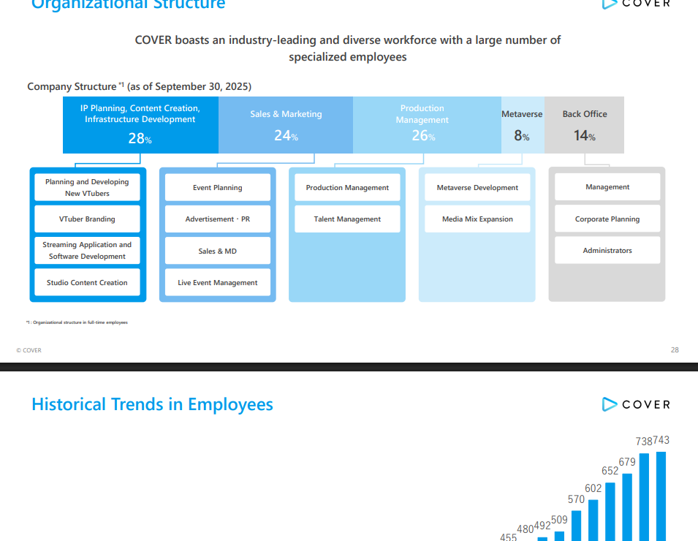Screen dimensions: 698x541
Task: Click the Metaverse 8% segment
Action: coord(523,125)
